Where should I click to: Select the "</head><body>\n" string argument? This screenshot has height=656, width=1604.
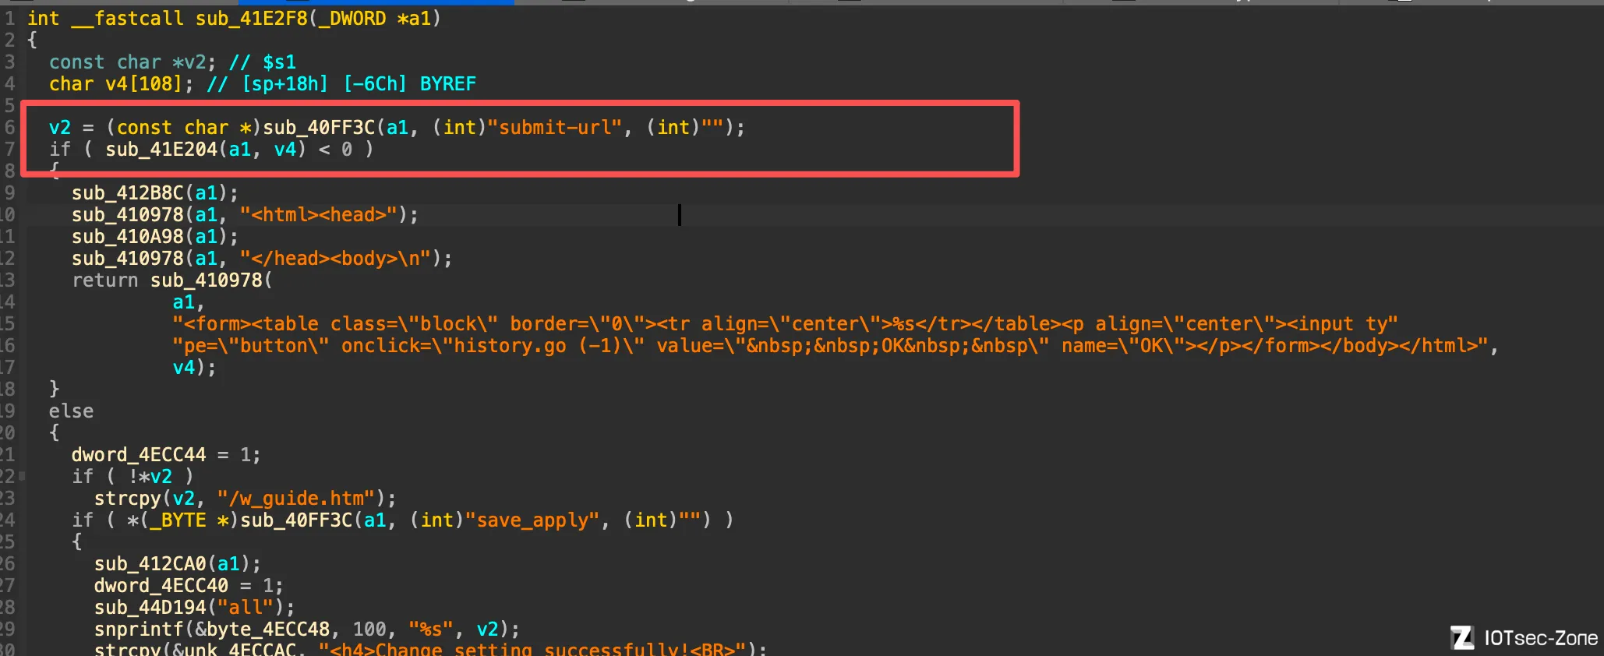(335, 258)
